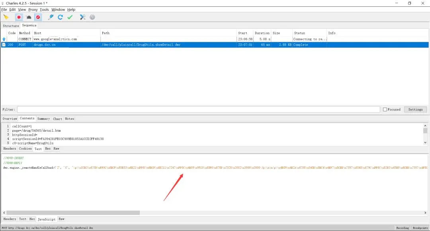
Task: Toggle the red Recording button
Action: click(19, 17)
